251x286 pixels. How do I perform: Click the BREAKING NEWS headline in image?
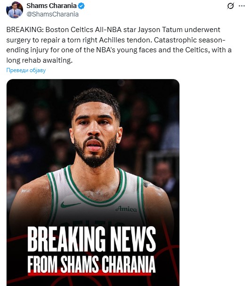(92, 239)
